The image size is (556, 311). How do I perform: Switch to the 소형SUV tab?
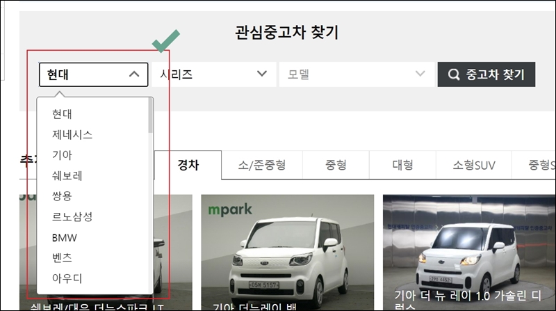coord(474,165)
